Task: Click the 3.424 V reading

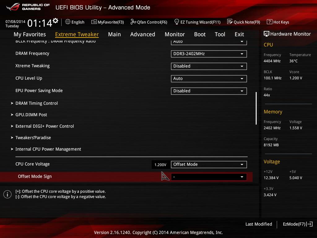Action: pyautogui.click(x=270, y=195)
